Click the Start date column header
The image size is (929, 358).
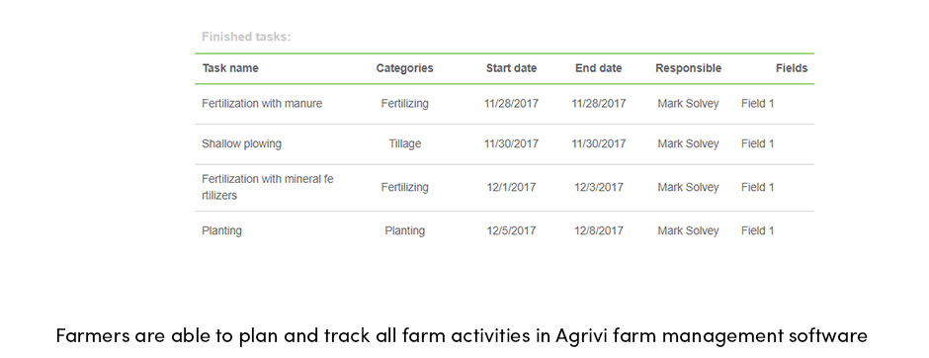(511, 68)
